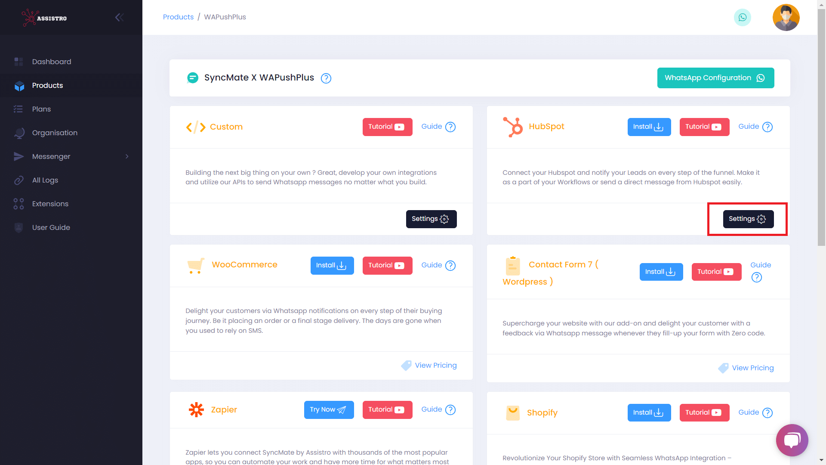Open the user profile avatar

tap(786, 18)
